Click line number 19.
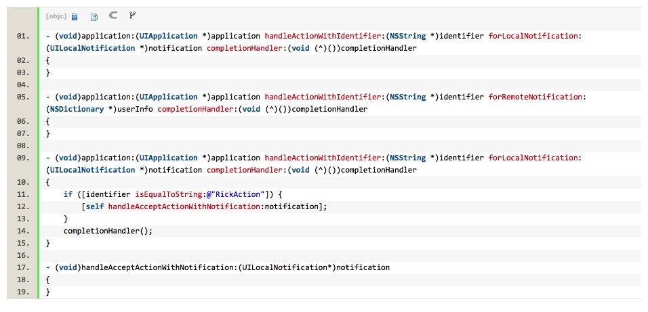Screen dimensions: 648x312 24,292
